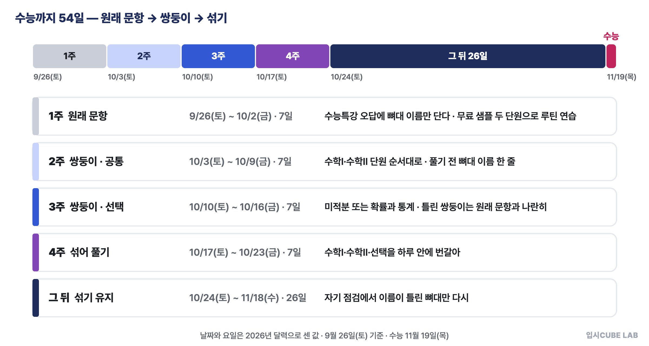Viewport: 649px width, 346px height.
Task: Click the 입시CUBE LAB watermark
Action: (612, 335)
